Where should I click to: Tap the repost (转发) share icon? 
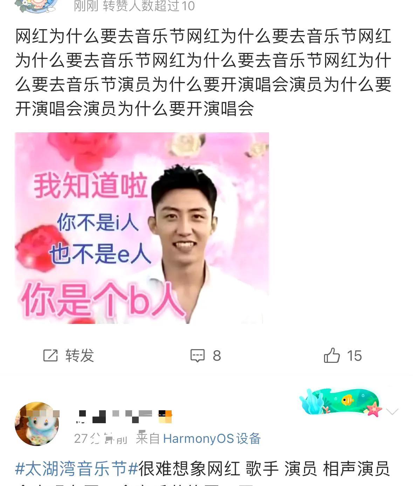(x=50, y=355)
